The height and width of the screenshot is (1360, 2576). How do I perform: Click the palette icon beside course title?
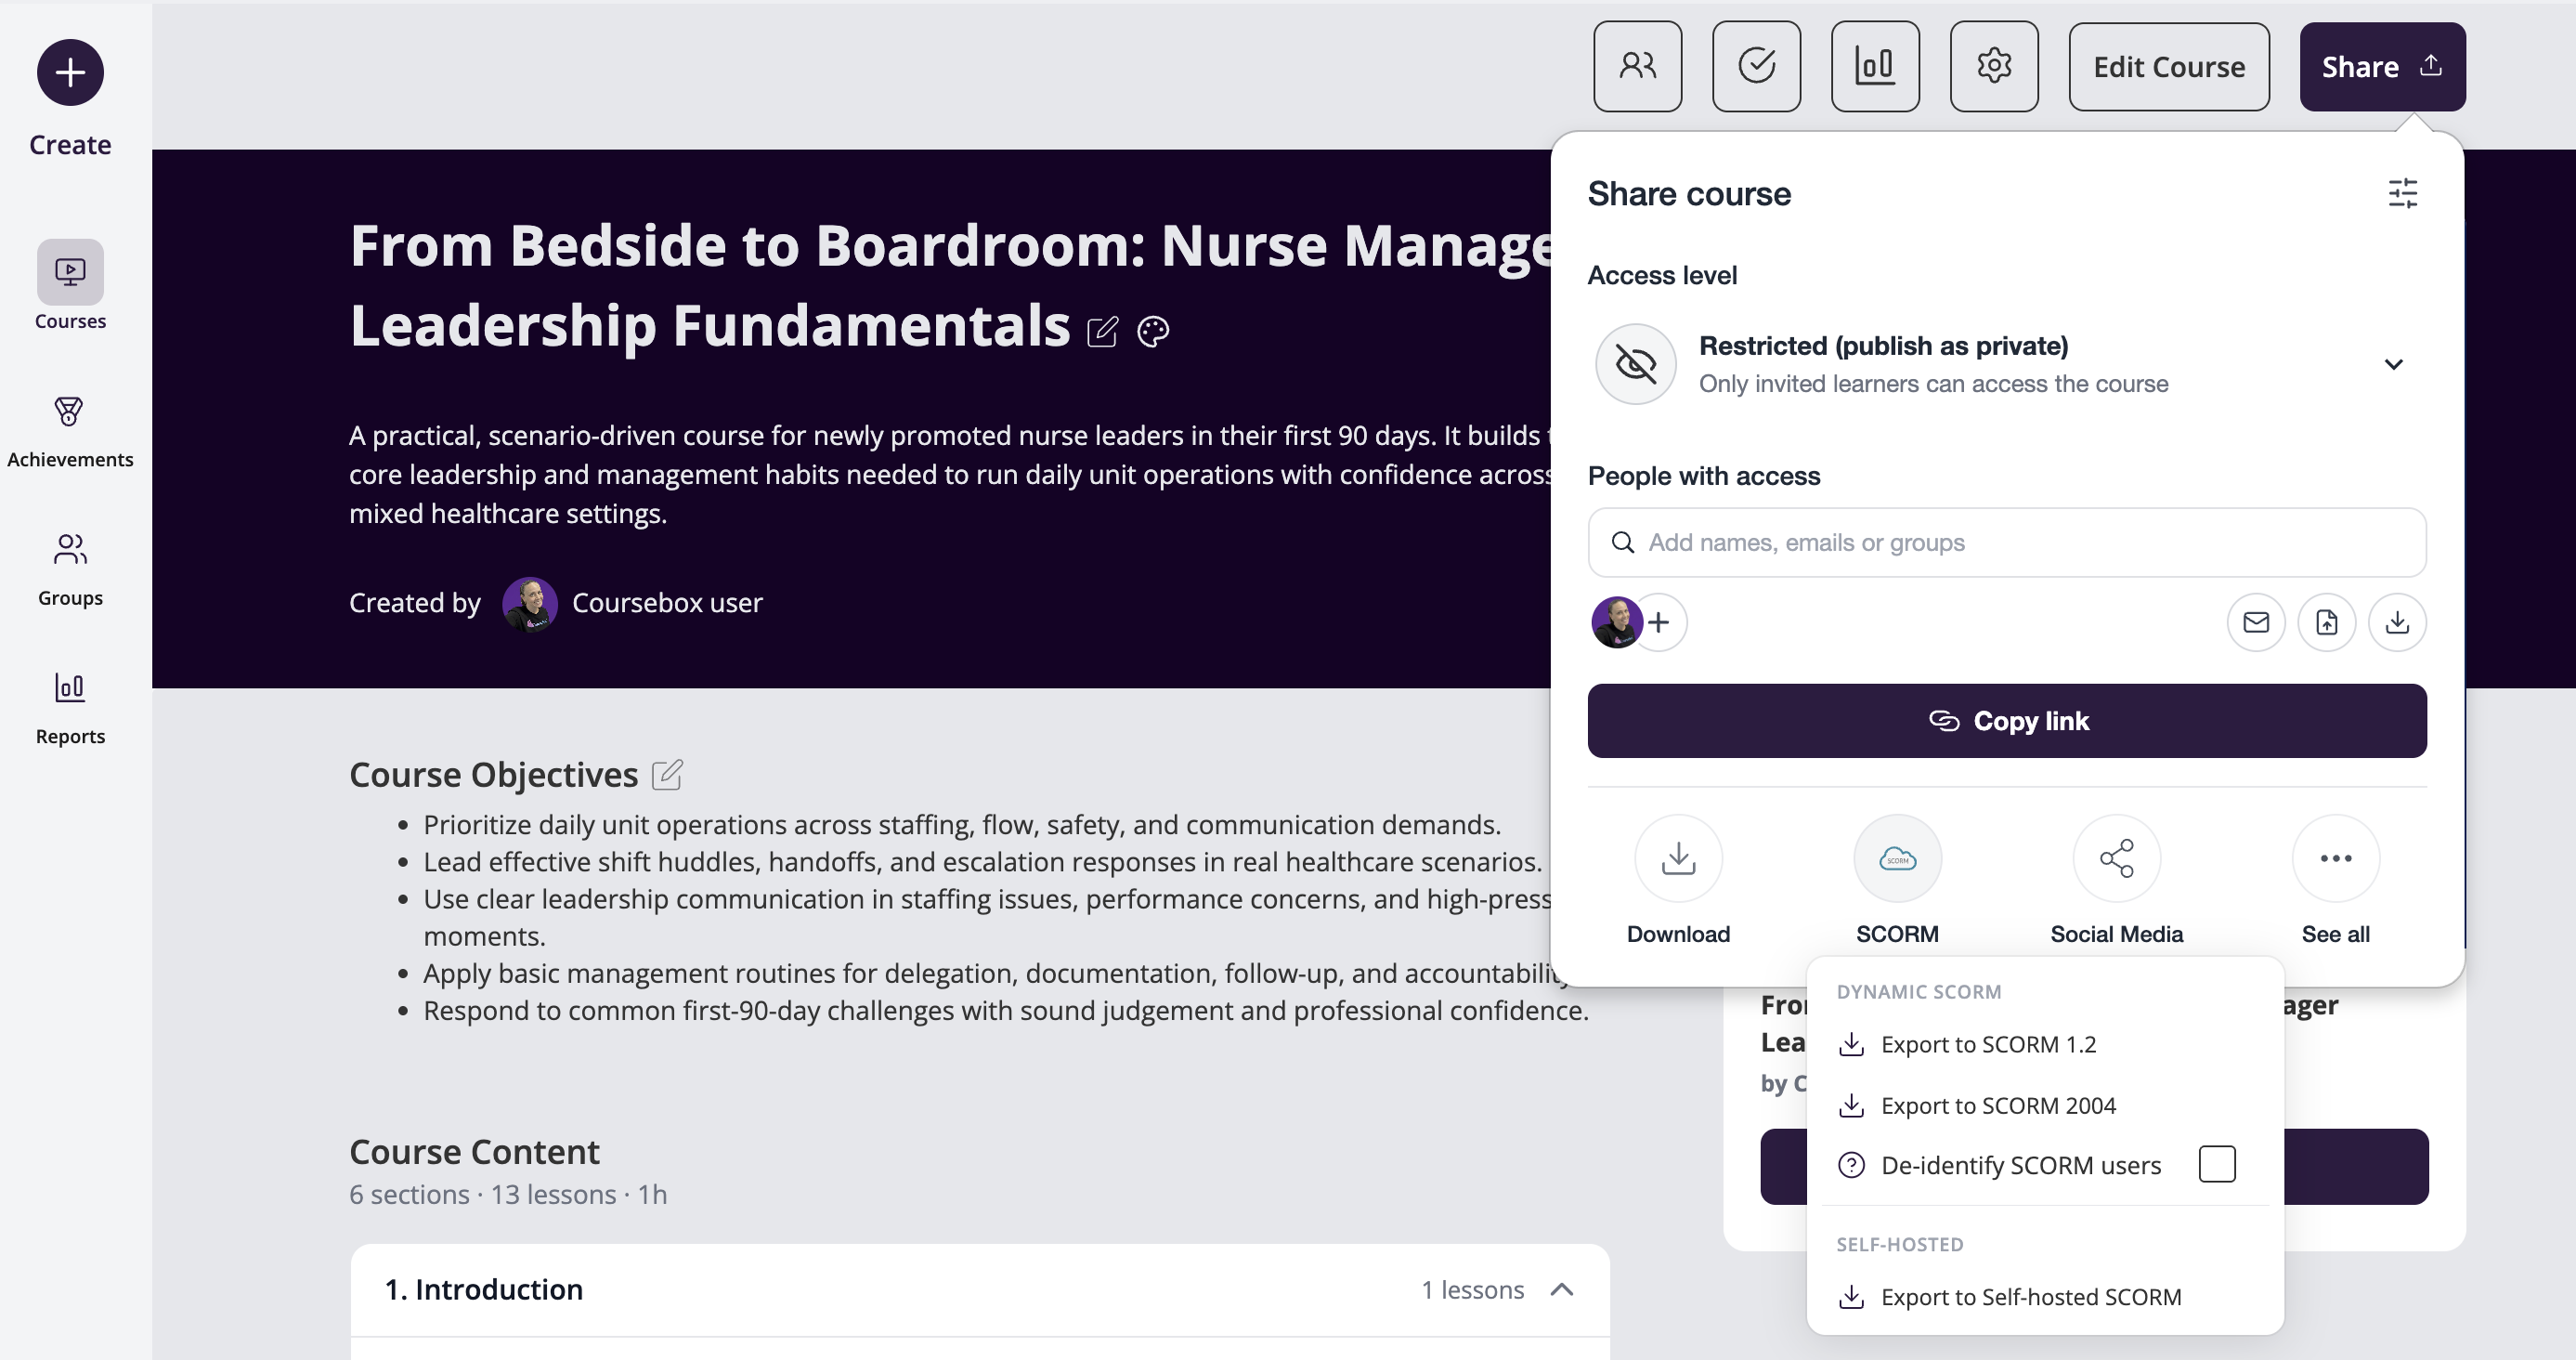coord(1153,331)
